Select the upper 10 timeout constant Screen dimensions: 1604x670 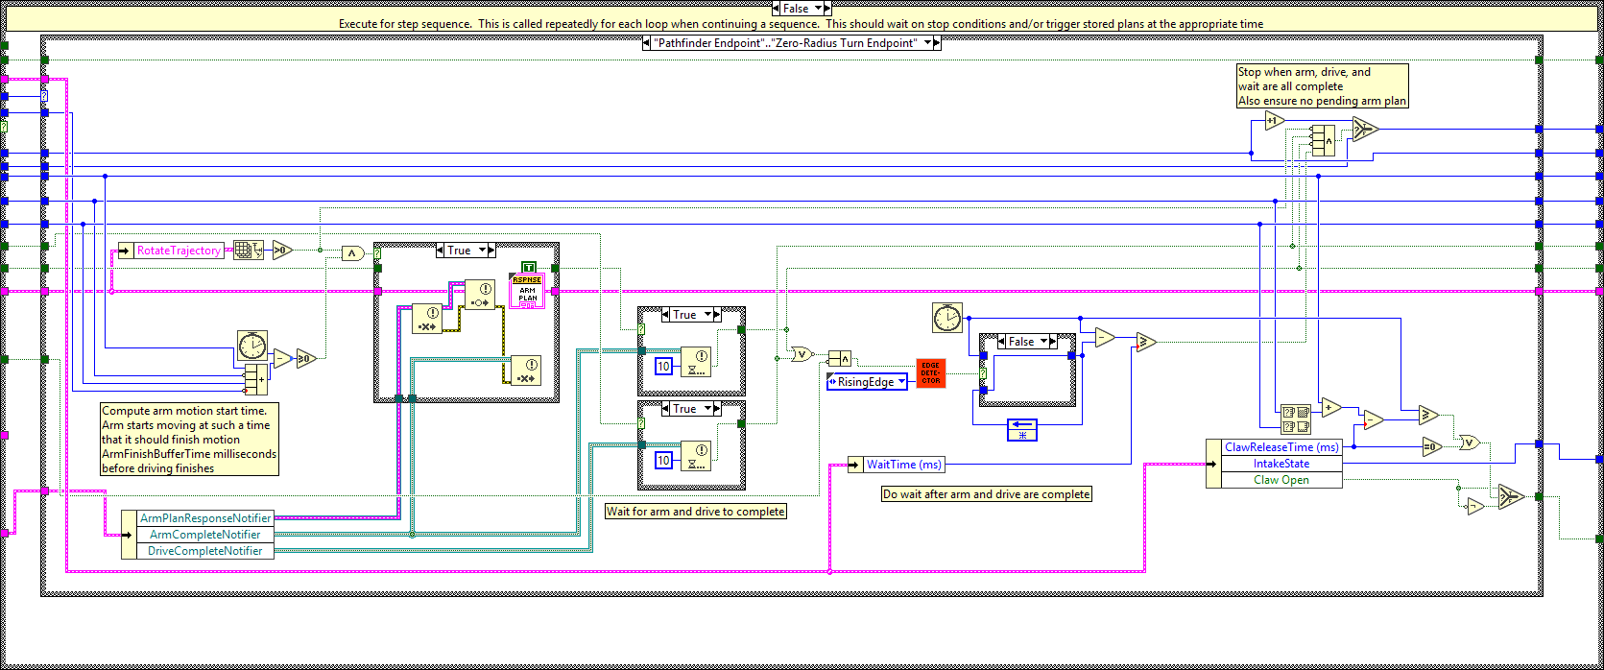click(663, 367)
